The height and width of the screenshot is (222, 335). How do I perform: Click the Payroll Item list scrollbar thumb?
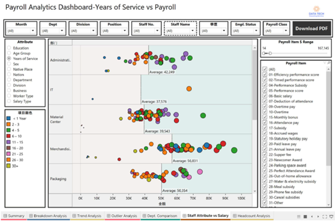[328, 118]
